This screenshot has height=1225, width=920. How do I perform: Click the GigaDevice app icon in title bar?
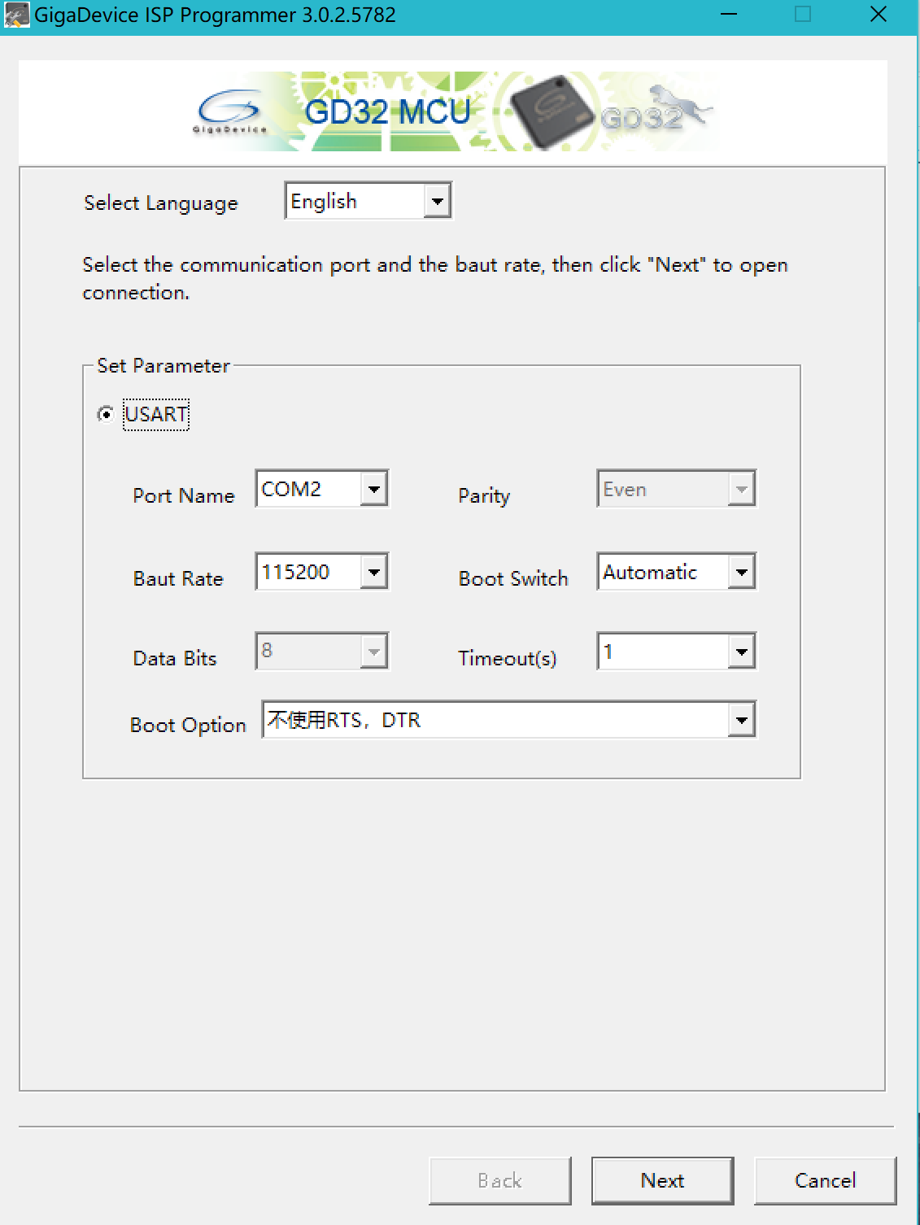(16, 15)
